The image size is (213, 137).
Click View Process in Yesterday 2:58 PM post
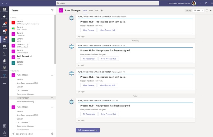click(x=89, y=85)
